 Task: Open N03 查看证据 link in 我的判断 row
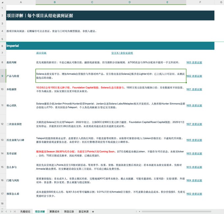pos(194,62)
